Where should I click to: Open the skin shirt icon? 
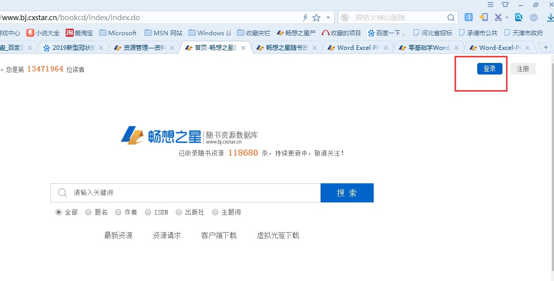505,5
